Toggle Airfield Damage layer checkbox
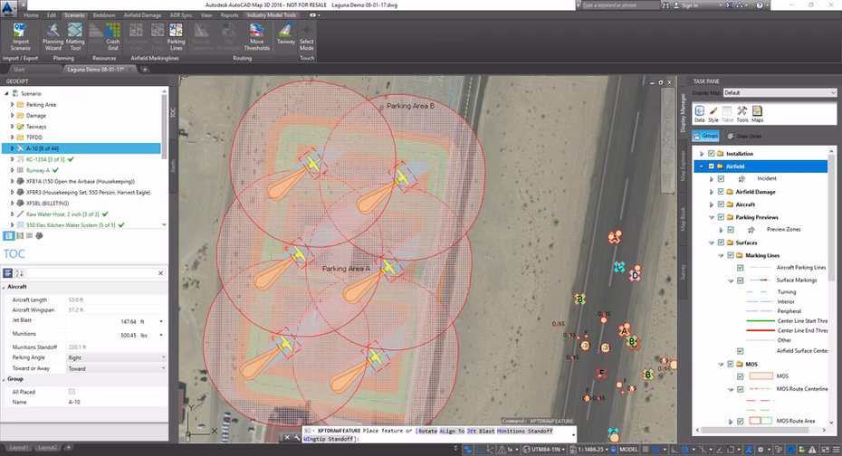The image size is (842, 456). coord(722,192)
